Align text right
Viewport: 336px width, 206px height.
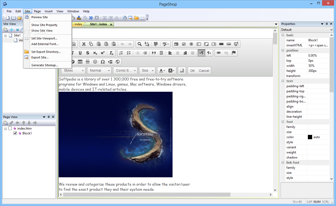185,53
